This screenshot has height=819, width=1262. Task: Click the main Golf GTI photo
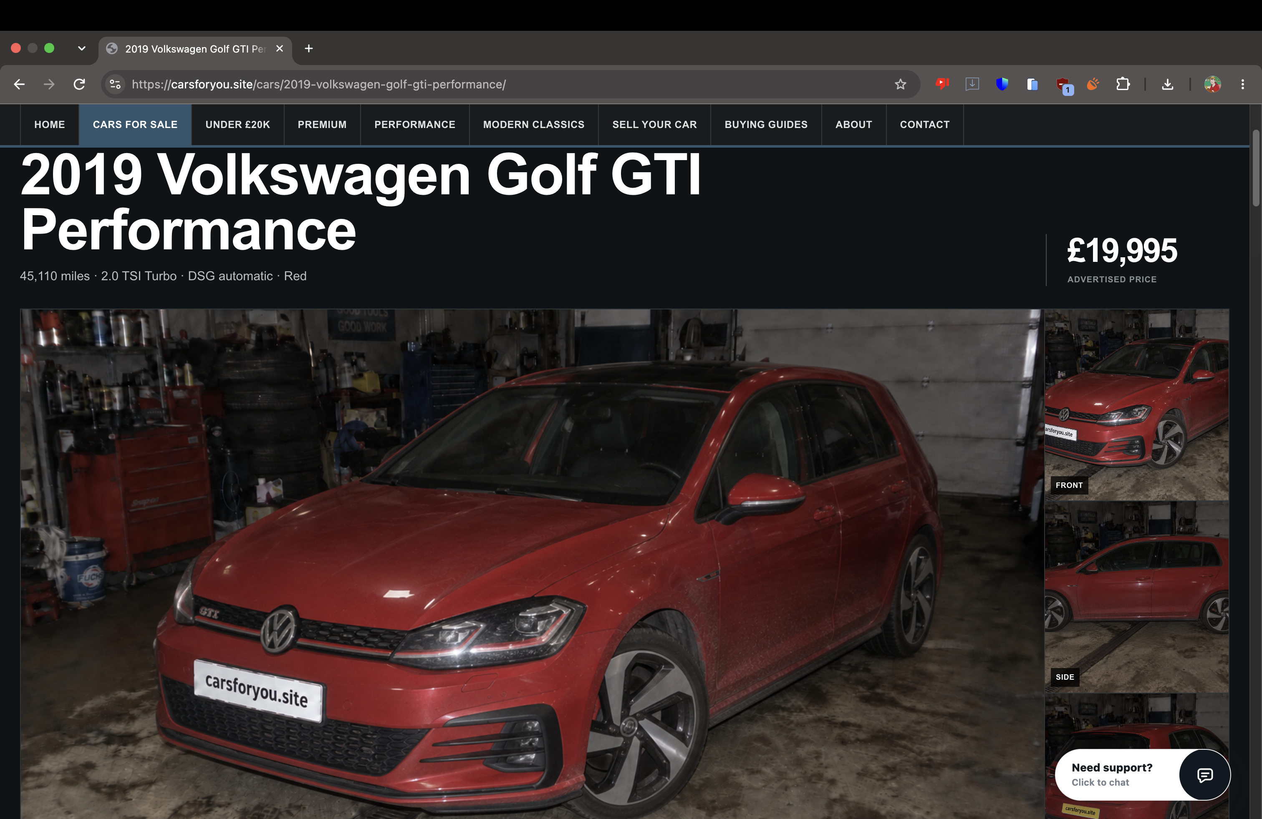pyautogui.click(x=532, y=564)
